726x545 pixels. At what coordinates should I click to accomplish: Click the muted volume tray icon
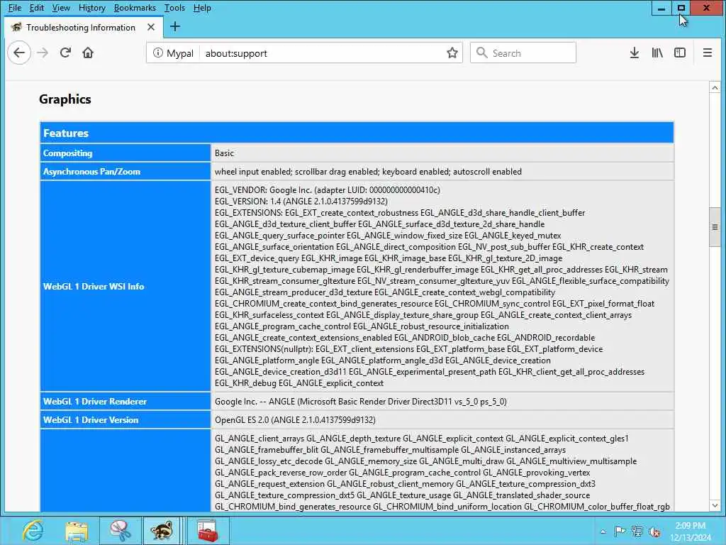654,531
